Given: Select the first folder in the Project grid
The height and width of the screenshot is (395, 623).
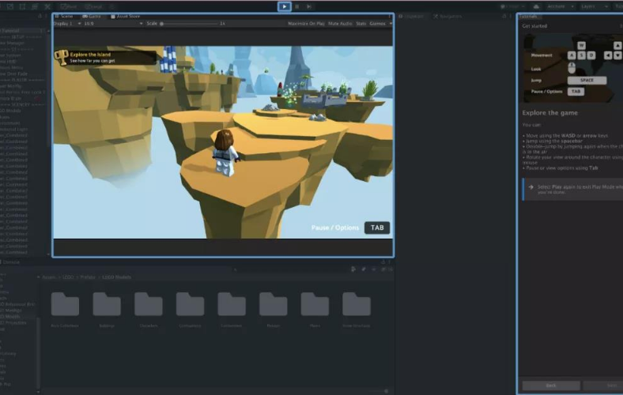Looking at the screenshot, I should coord(65,305).
